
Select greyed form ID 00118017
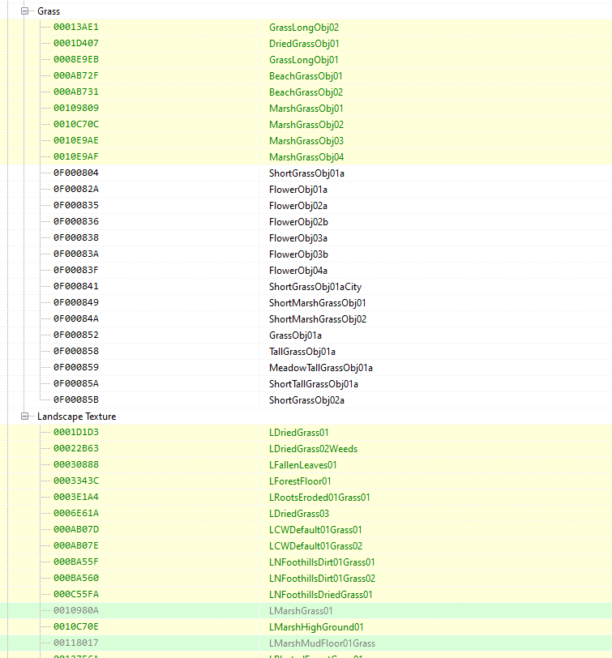[76, 643]
